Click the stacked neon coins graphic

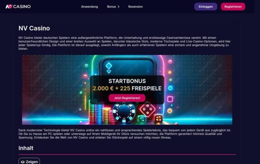click(x=100, y=113)
